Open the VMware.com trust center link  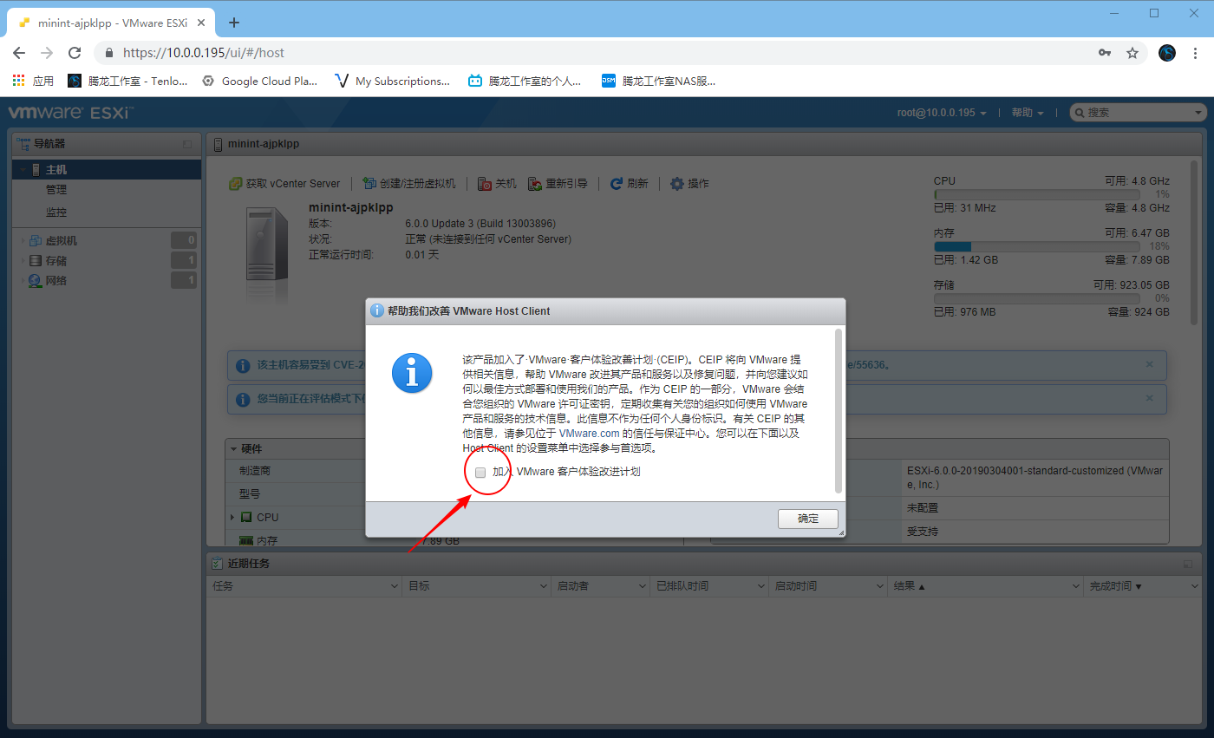(x=590, y=433)
